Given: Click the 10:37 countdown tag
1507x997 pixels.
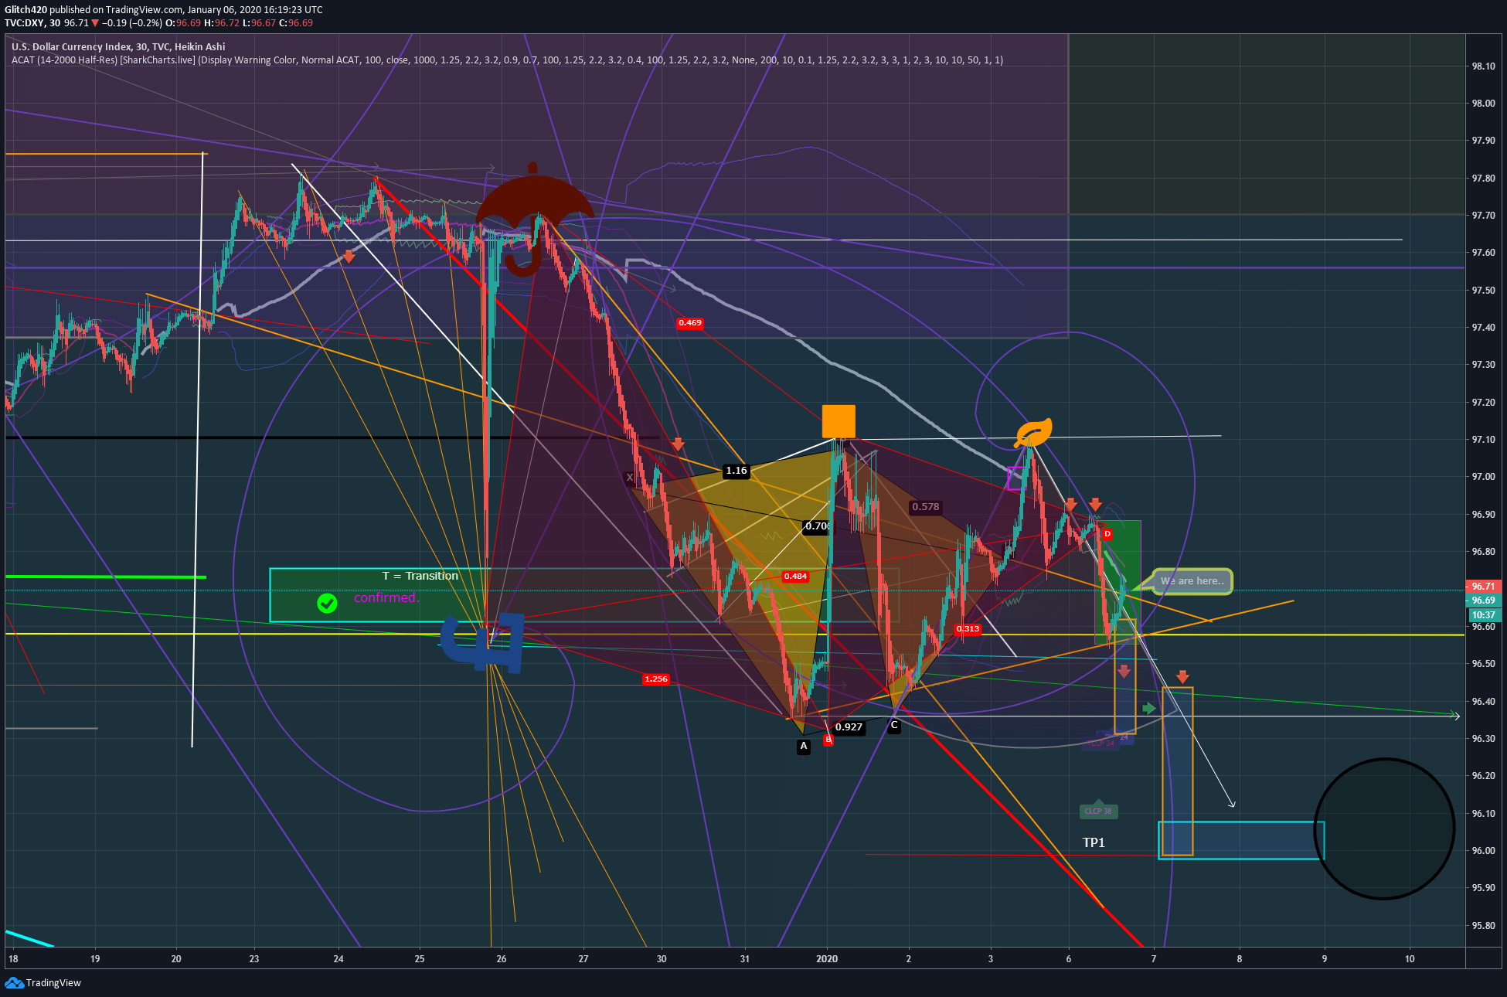Looking at the screenshot, I should (1483, 615).
